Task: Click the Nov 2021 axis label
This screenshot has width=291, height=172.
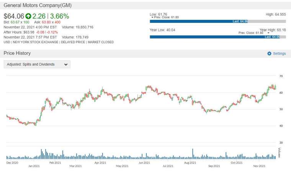Action: coord(259,166)
